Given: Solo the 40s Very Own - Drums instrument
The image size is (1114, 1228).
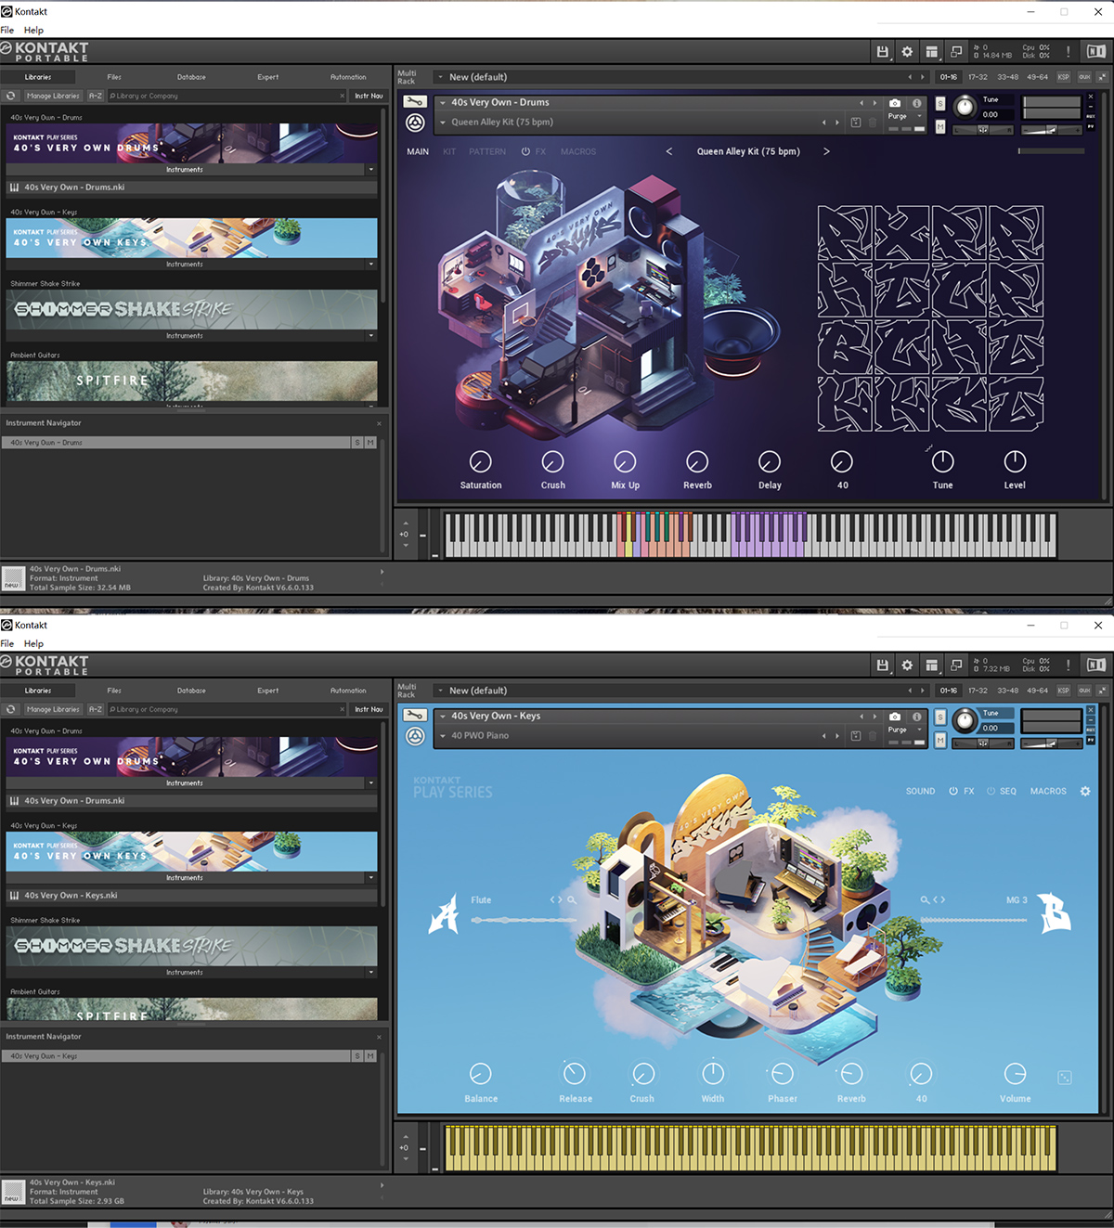Looking at the screenshot, I should (940, 103).
